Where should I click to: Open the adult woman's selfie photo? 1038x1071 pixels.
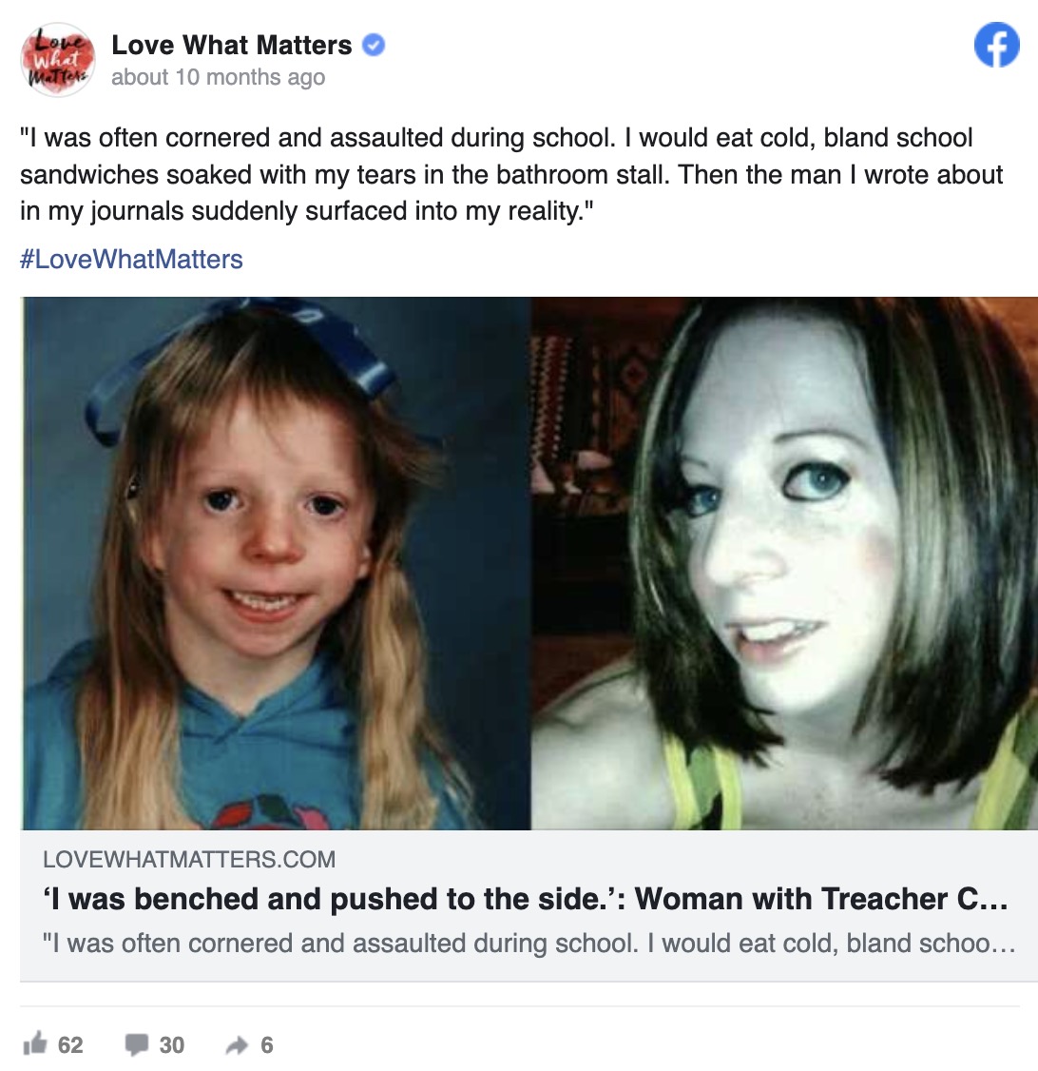click(x=785, y=563)
